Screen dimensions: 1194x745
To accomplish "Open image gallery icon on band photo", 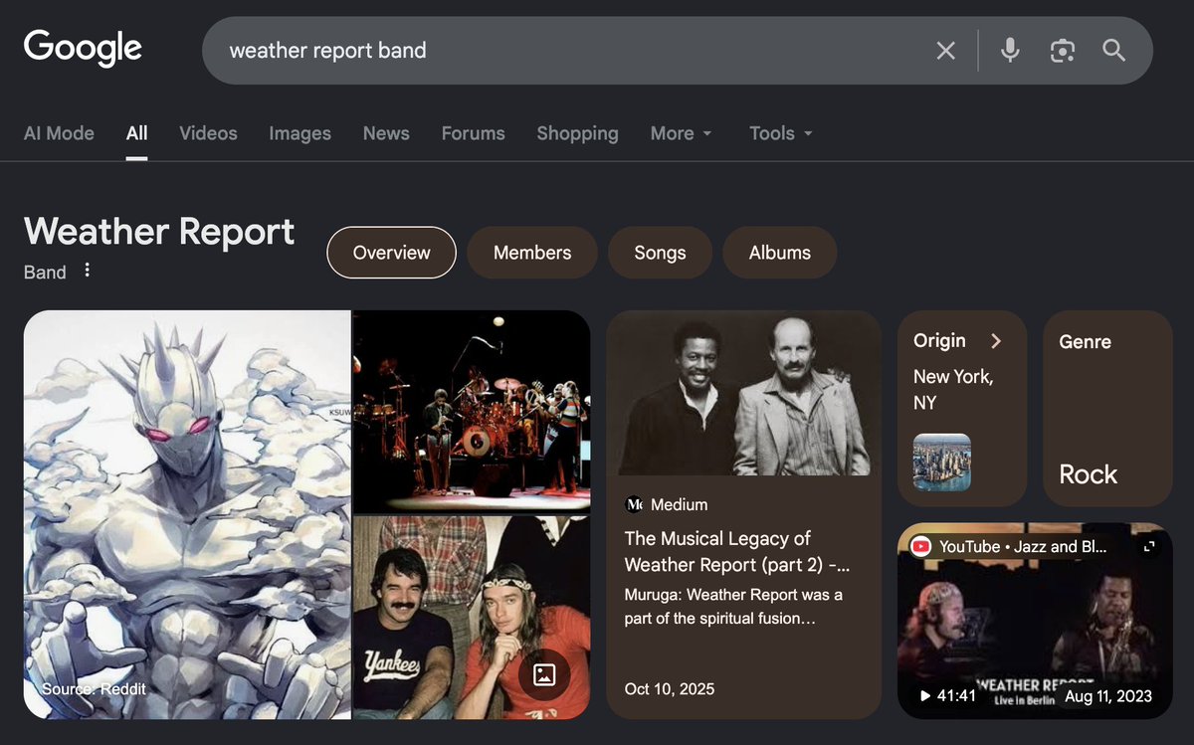I will (544, 675).
